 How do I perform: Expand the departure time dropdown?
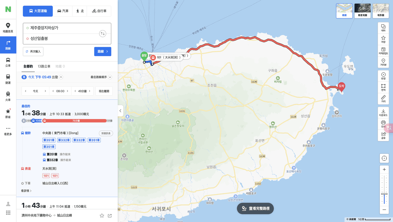tap(61, 77)
